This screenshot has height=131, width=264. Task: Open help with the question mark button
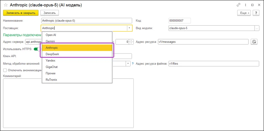pos(256,13)
